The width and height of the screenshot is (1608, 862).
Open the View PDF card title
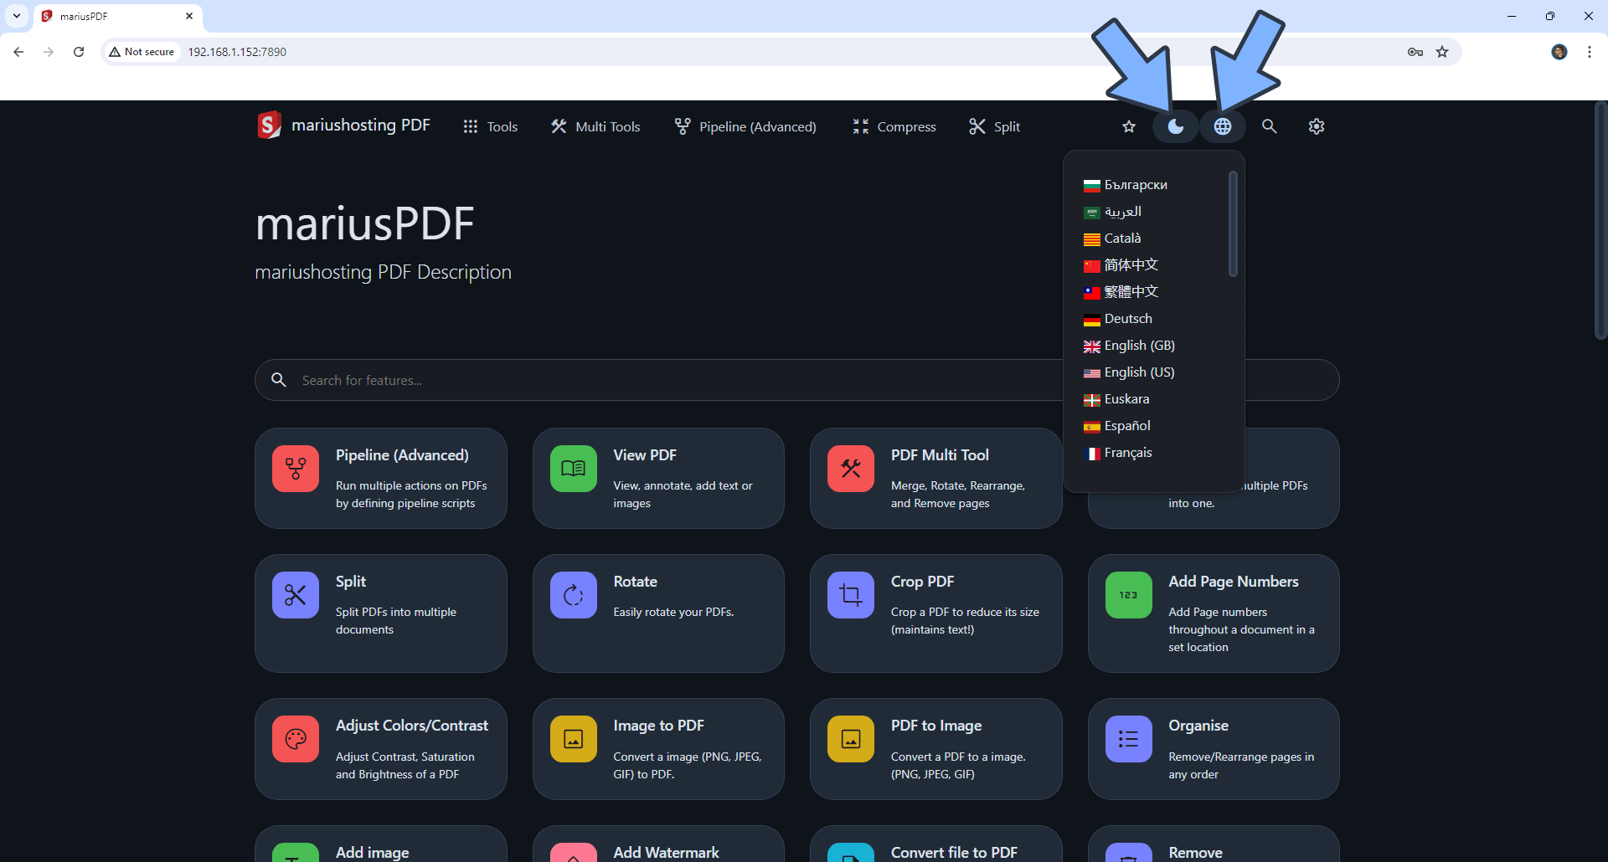pyautogui.click(x=645, y=455)
